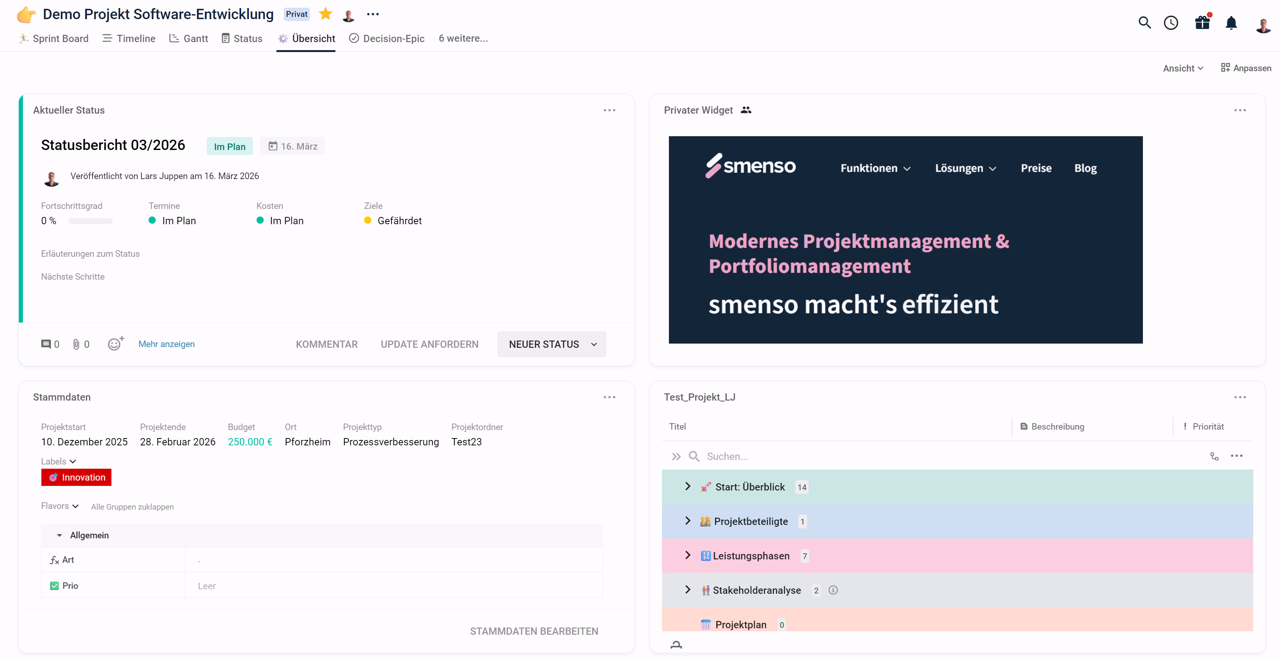Open the Test_Projekt_LJ widget options menu
1280x660 pixels.
click(1240, 397)
